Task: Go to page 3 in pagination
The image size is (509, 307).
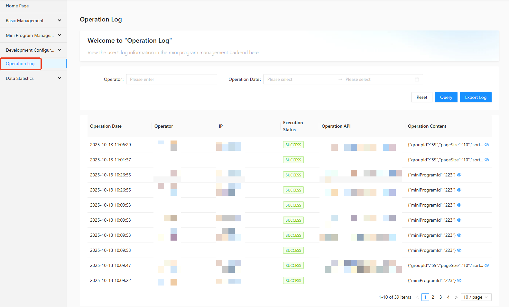Action: pyautogui.click(x=441, y=297)
